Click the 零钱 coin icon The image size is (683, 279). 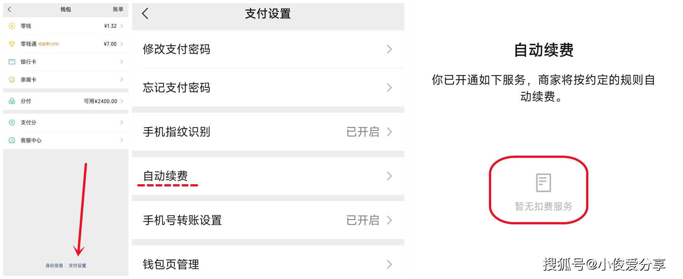tap(12, 26)
